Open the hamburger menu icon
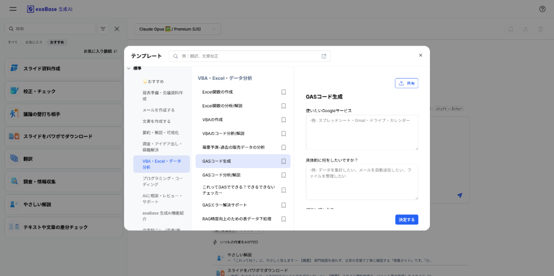This screenshot has width=554, height=276. point(13,9)
